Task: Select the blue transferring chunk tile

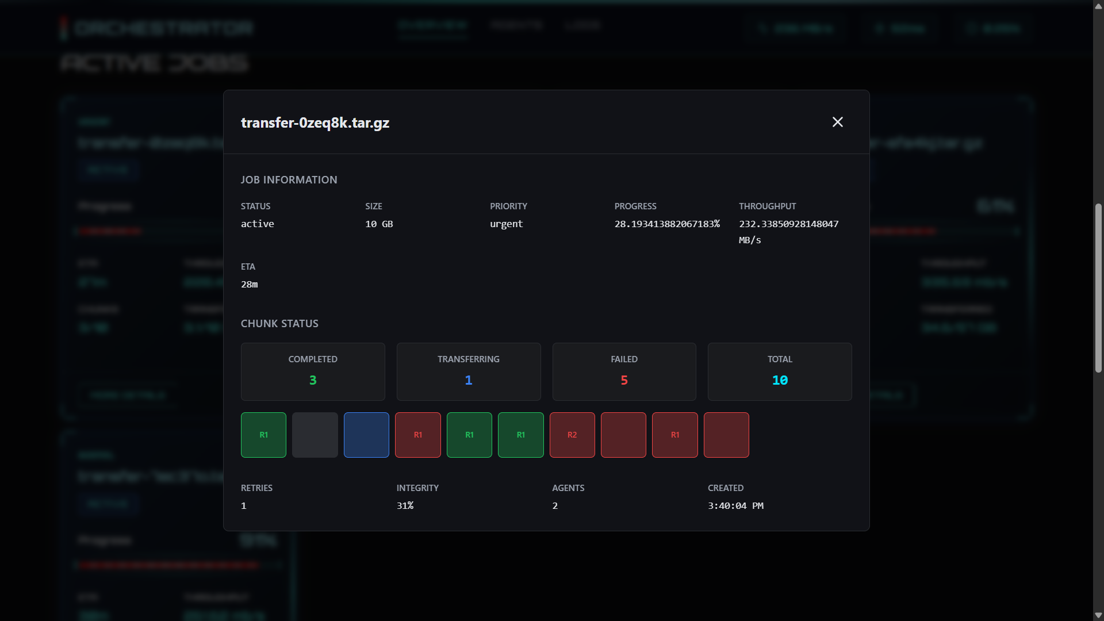Action: click(366, 435)
